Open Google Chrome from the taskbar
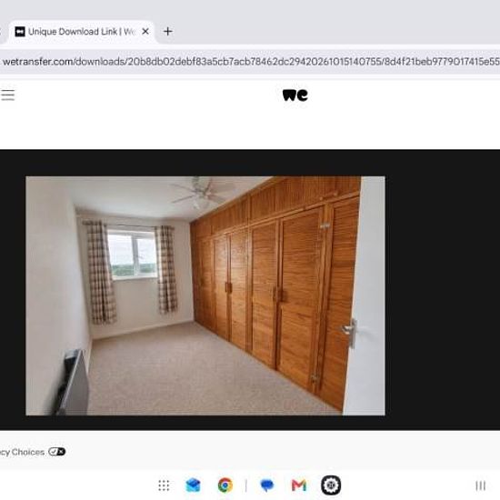 click(x=225, y=485)
